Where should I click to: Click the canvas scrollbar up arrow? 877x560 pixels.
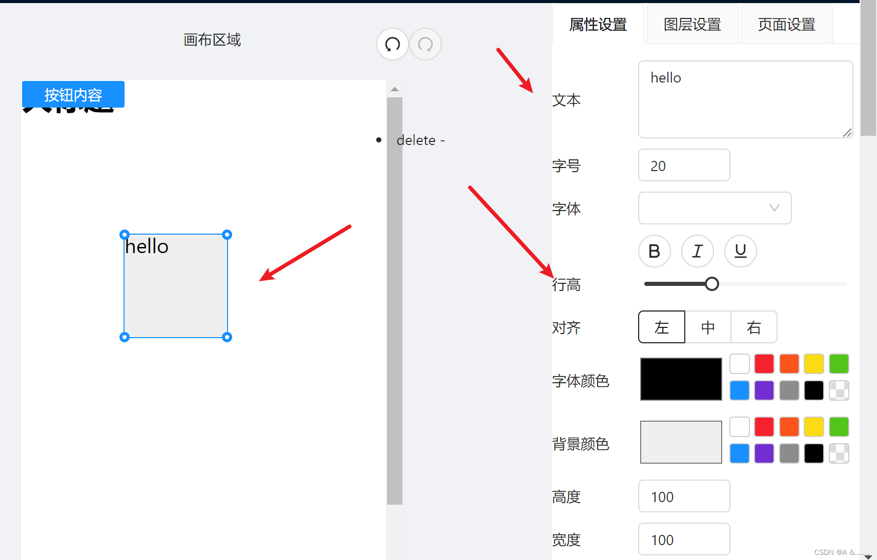coord(395,89)
